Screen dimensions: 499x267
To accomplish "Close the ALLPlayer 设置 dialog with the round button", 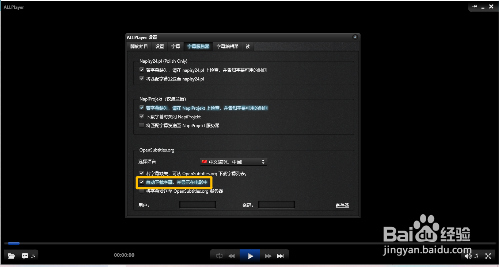I will 355,37.
